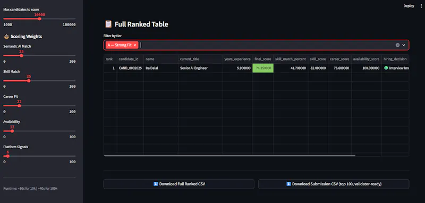
Task: Click the Scoring Weights heading
Action: (26, 36)
